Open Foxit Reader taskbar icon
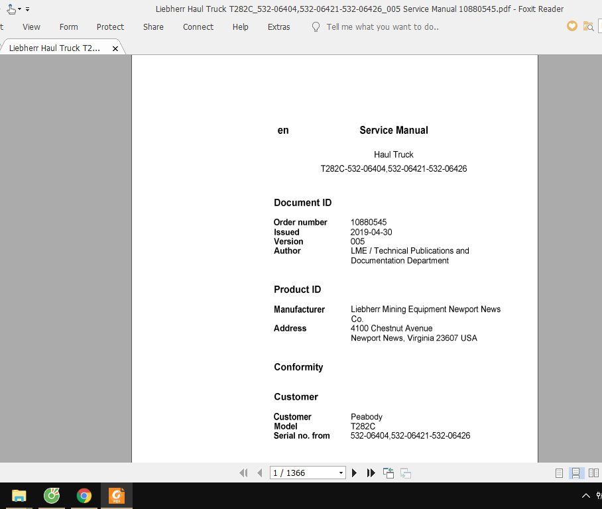 coord(117,496)
